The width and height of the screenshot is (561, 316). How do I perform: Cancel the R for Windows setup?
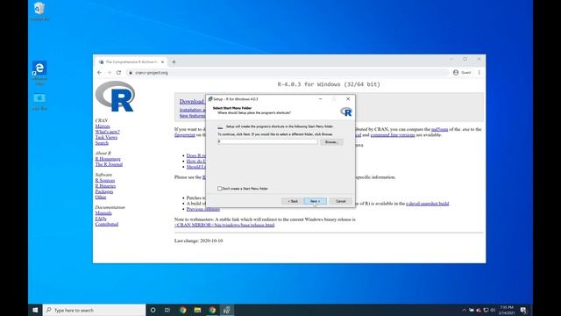(341, 201)
